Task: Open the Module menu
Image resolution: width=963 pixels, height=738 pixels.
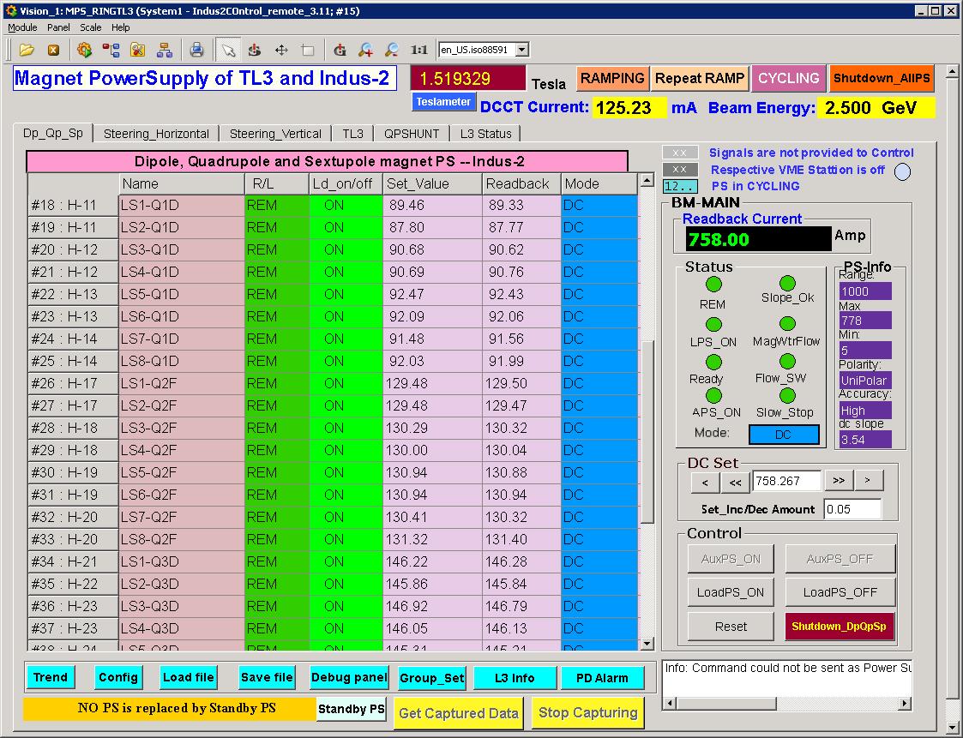Action: [22, 27]
